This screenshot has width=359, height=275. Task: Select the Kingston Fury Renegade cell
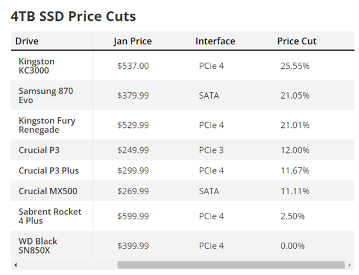pos(47,125)
